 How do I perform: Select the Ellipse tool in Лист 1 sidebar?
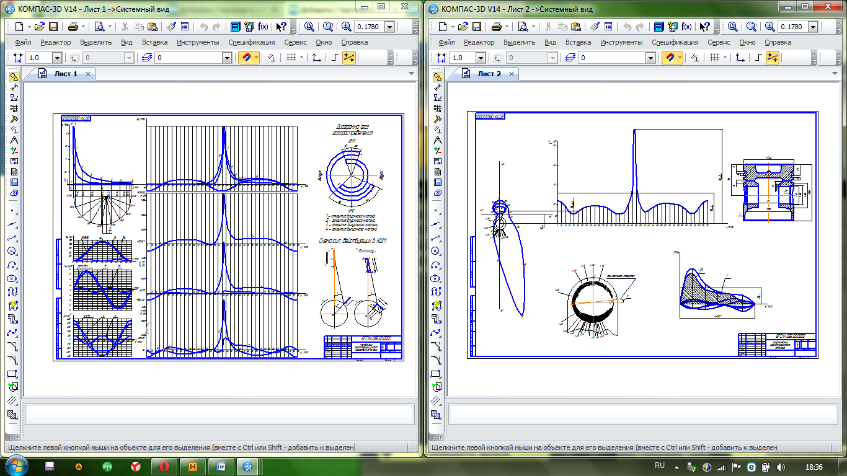(14, 278)
